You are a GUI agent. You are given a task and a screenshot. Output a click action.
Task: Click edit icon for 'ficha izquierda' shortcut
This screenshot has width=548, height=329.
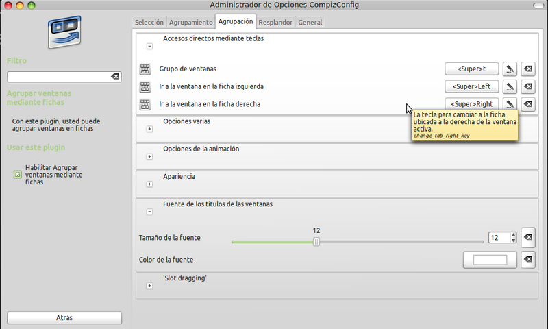(x=510, y=87)
